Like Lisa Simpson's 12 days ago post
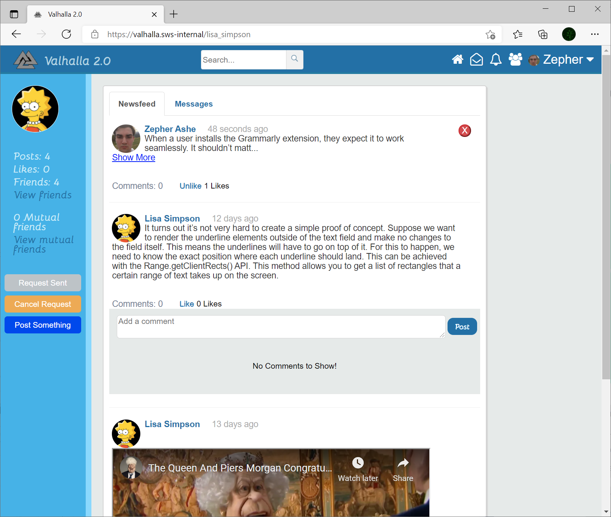 coord(187,304)
